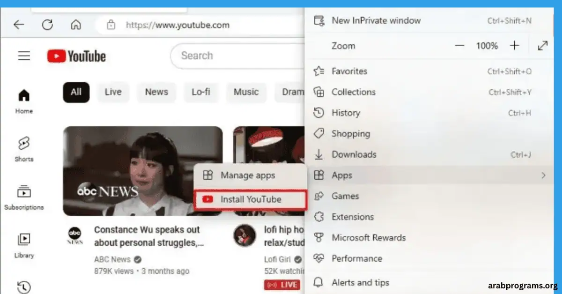Select the Lo-fi filter chip
This screenshot has height=294, width=562.
tap(201, 92)
